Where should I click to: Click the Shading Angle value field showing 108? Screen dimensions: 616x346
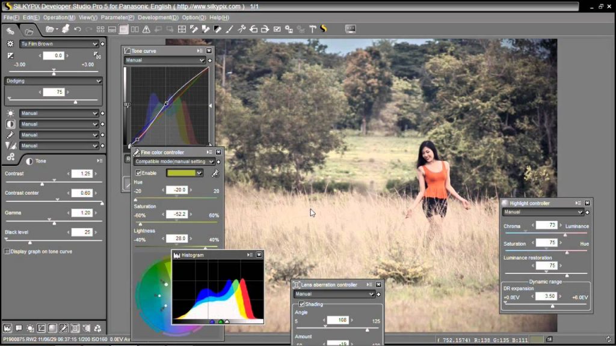tap(338, 320)
